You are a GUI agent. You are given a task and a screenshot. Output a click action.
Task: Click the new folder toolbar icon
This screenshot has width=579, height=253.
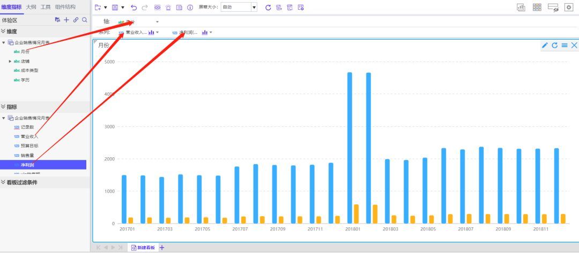[98, 7]
